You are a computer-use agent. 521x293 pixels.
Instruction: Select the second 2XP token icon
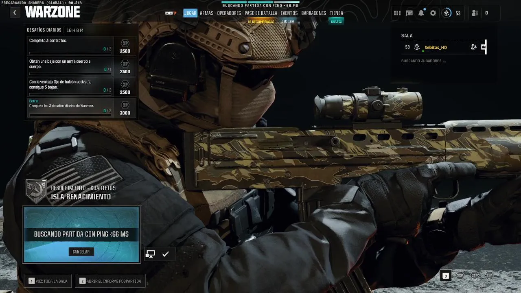point(474,276)
